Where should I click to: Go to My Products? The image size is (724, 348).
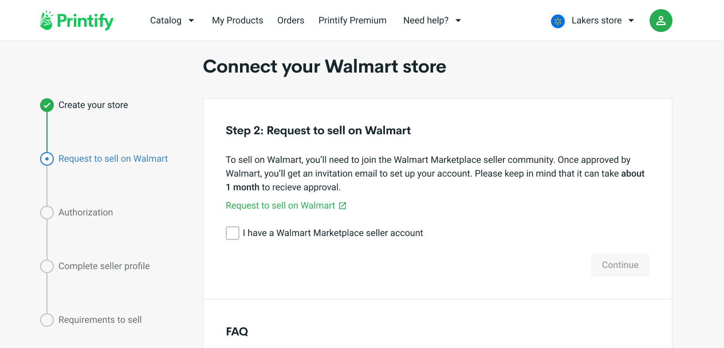(237, 20)
